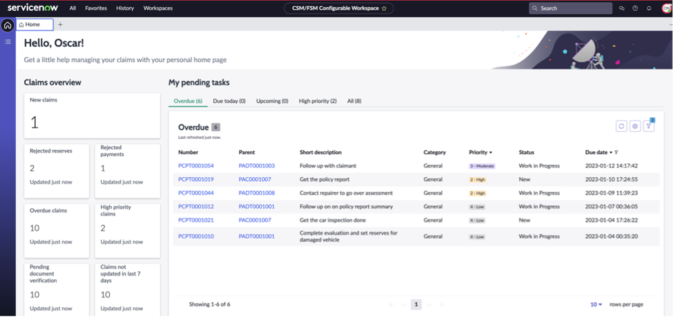Open the All menu
674x319 pixels.
73,8
